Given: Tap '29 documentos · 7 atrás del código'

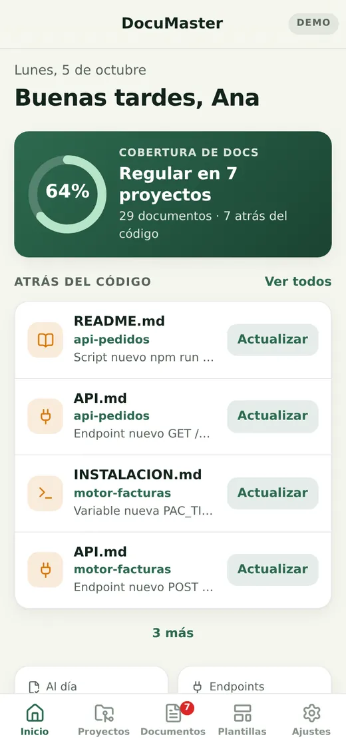Looking at the screenshot, I should (203, 225).
